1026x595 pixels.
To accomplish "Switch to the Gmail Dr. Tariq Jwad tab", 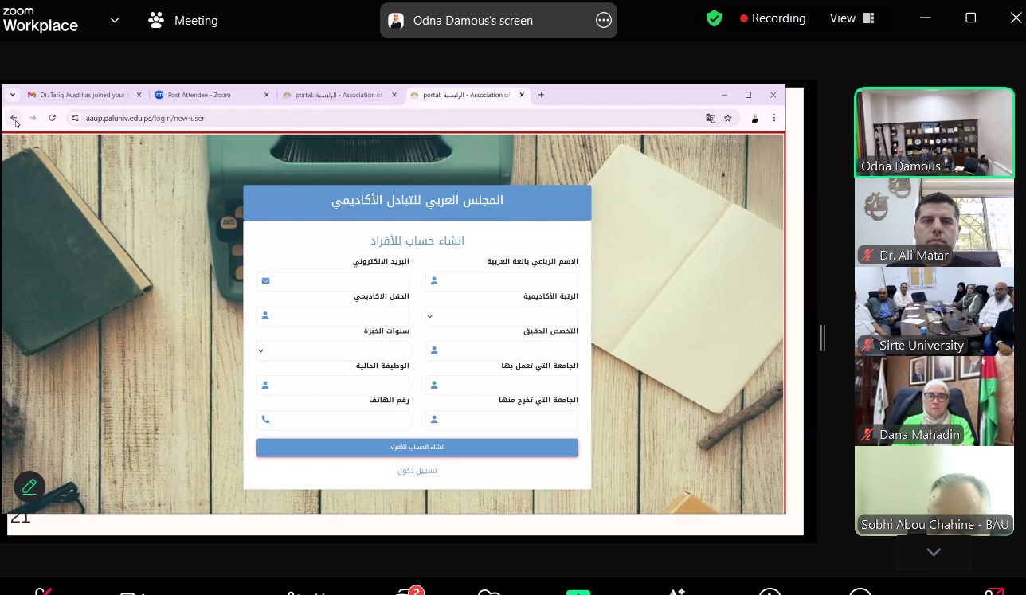I will (80, 95).
